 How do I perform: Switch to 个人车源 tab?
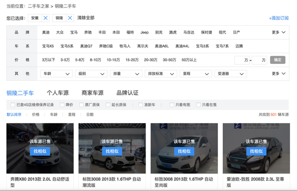pyautogui.click(x=58, y=93)
